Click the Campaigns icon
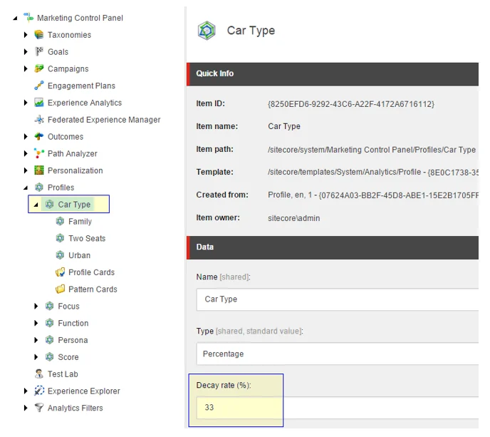Screen dimensions: 490x437 click(38, 68)
